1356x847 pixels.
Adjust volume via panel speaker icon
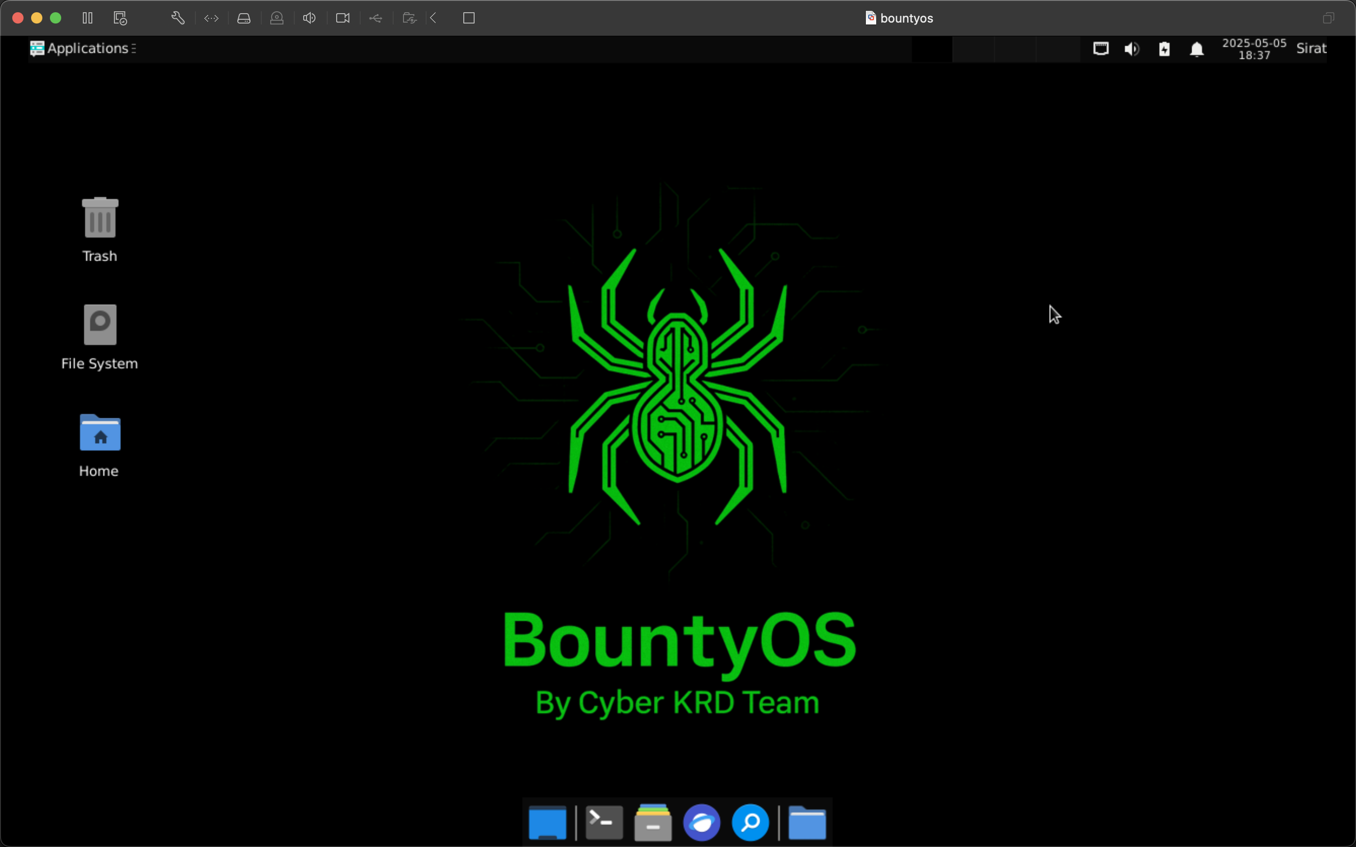(1131, 49)
